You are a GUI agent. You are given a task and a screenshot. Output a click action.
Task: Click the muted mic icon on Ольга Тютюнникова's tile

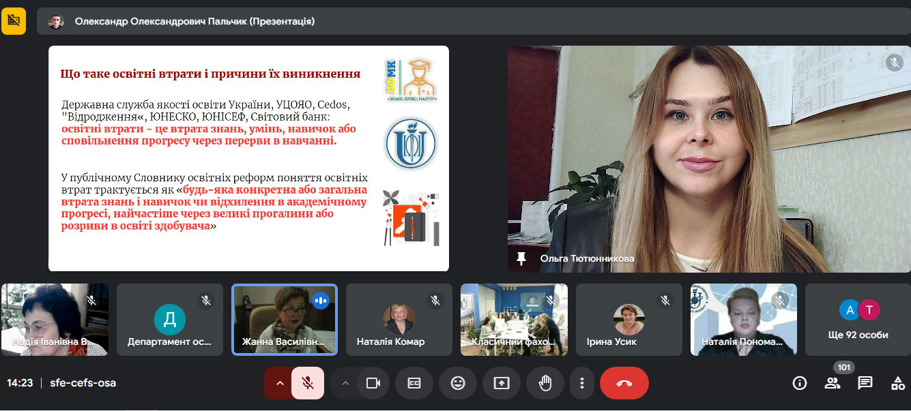tap(894, 63)
